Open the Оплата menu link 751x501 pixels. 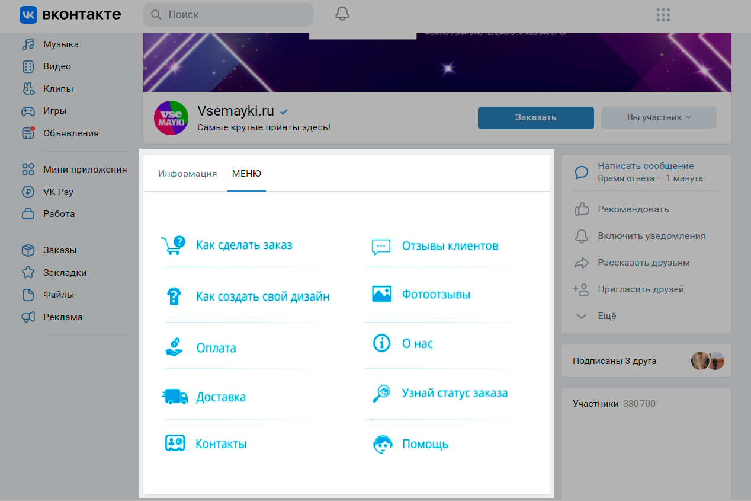click(216, 348)
